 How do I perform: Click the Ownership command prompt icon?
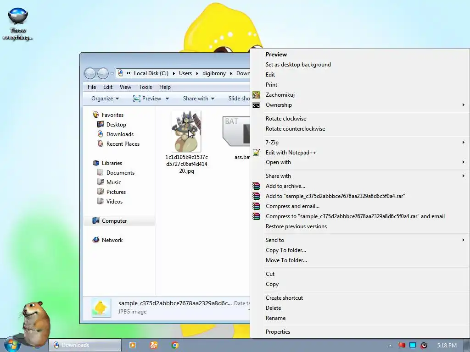(x=256, y=105)
